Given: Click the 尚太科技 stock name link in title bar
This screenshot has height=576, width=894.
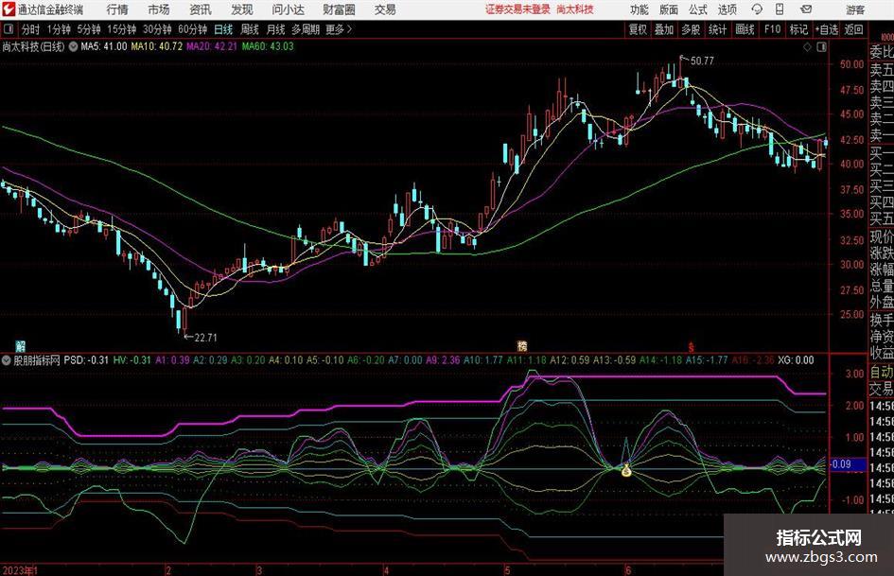Looking at the screenshot, I should coord(575,9).
